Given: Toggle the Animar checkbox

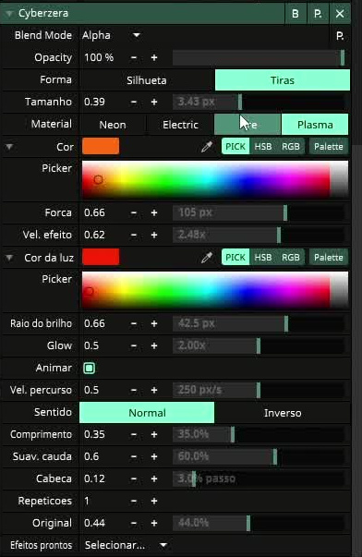Looking at the screenshot, I should coord(90,368).
